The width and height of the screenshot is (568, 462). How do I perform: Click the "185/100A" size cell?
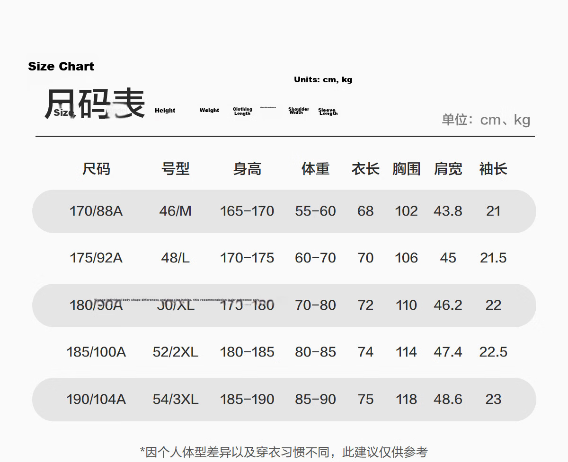click(x=96, y=352)
